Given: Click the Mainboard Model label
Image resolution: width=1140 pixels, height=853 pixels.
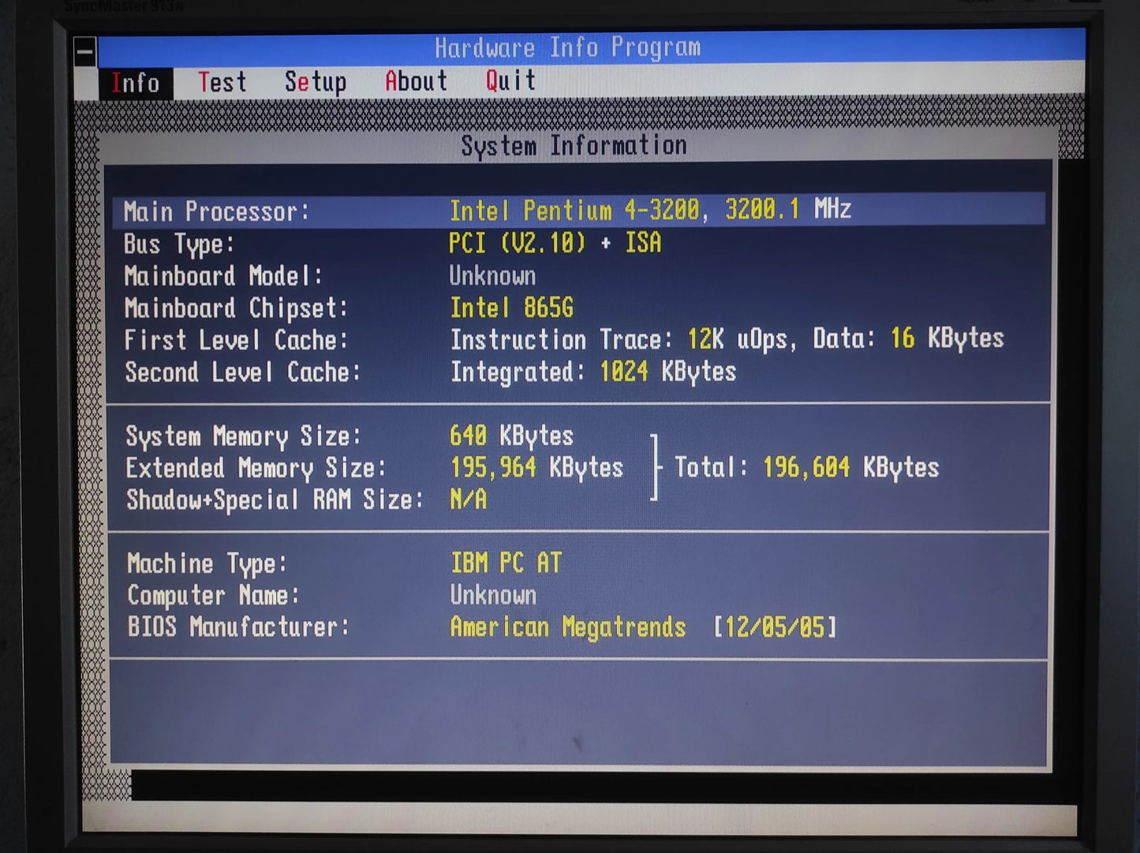Looking at the screenshot, I should coord(224,276).
